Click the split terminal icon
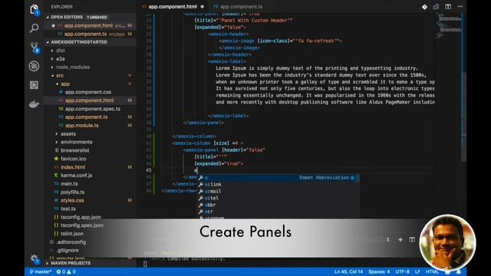 [412, 240]
